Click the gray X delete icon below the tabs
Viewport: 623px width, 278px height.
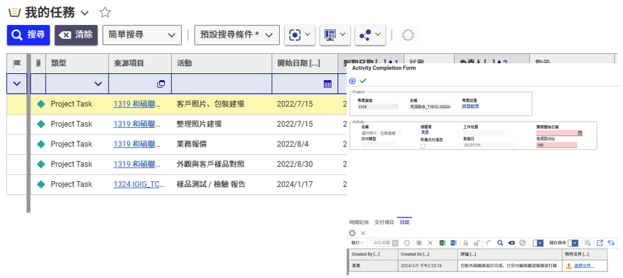[x=363, y=233]
